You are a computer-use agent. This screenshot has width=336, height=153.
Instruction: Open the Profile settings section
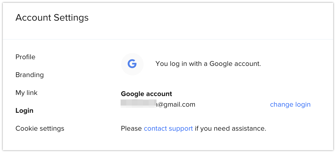click(x=25, y=57)
